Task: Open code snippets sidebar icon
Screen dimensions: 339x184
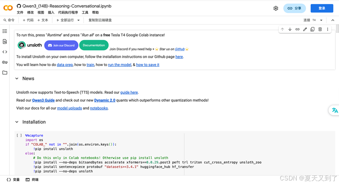Action: (5, 52)
